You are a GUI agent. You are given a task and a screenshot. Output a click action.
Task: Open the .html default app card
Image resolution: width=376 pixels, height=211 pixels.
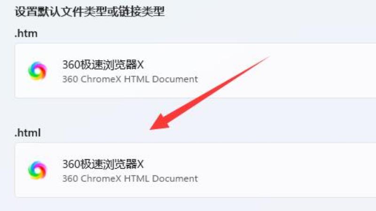195,170
